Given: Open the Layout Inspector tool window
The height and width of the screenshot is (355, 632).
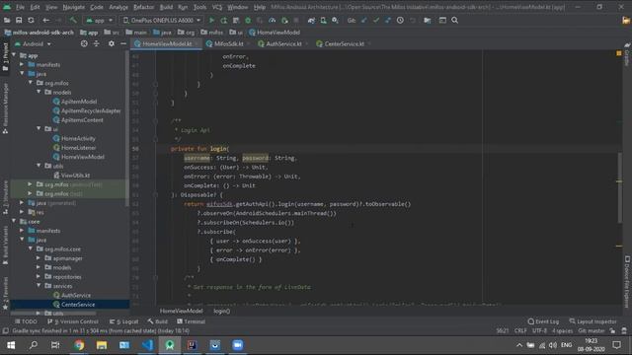Looking at the screenshot, I should [592, 321].
